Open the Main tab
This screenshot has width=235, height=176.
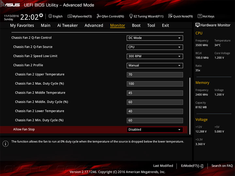pos(46,25)
